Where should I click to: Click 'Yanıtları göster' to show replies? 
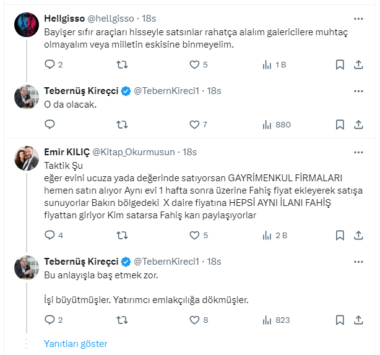[76, 344]
